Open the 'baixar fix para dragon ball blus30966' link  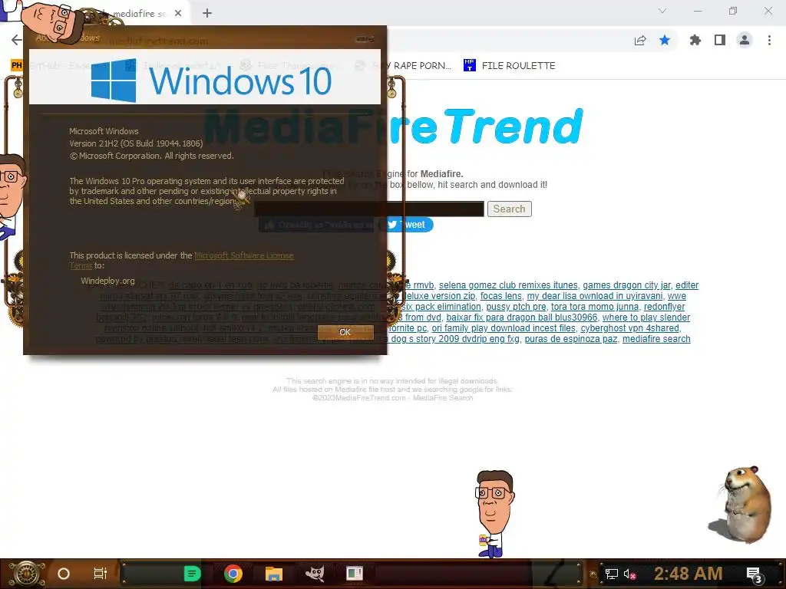(522, 318)
